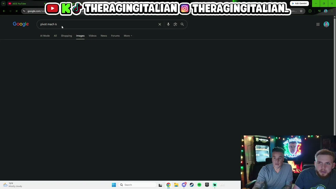
Task: Stop the page loading with the X button
Action: point(17,11)
